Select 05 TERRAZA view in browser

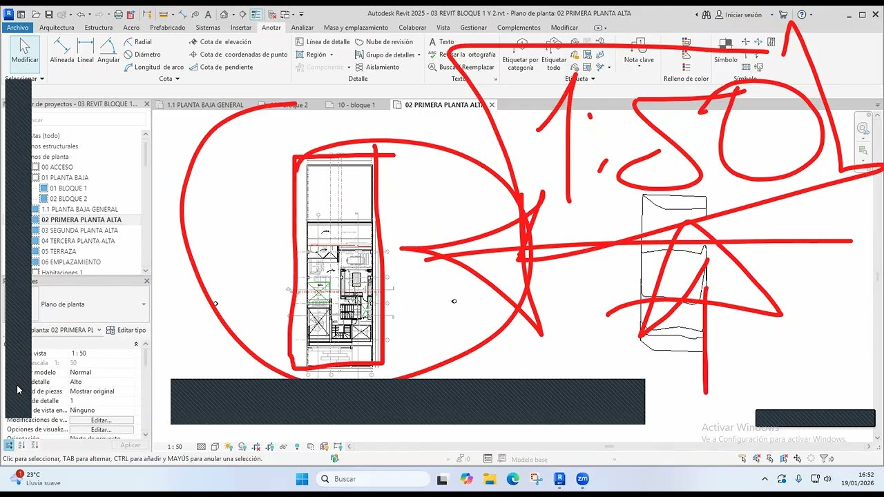point(59,251)
